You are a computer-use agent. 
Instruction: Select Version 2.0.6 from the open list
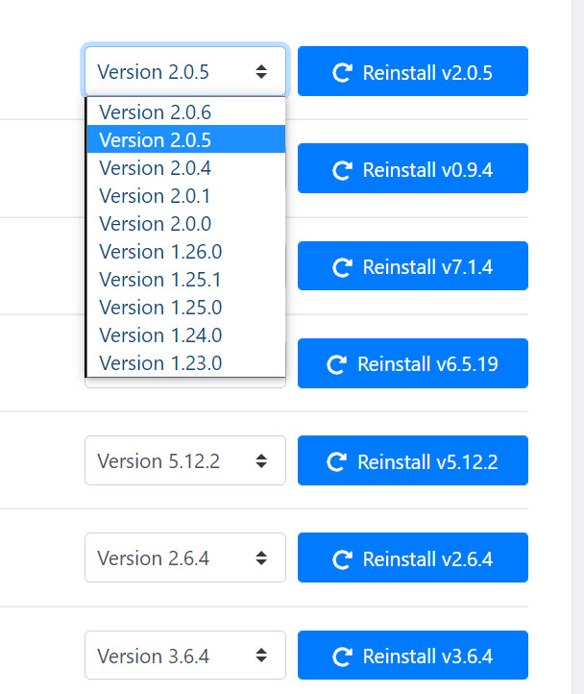(185, 112)
